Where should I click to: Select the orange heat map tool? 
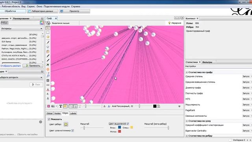pyautogui.click(x=48, y=69)
